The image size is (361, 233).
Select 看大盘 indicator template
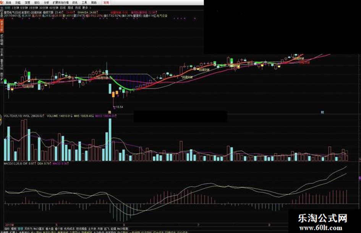tap(50, 229)
